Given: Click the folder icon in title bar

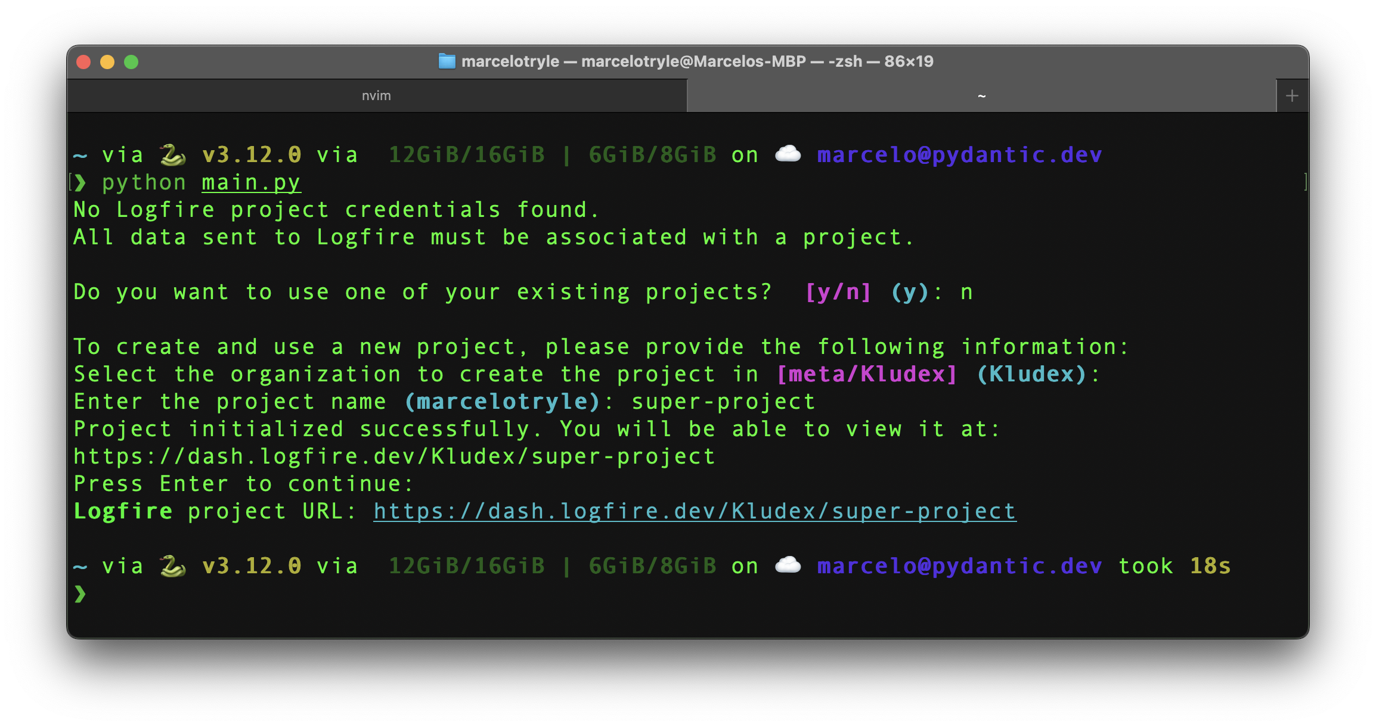Looking at the screenshot, I should tap(447, 61).
